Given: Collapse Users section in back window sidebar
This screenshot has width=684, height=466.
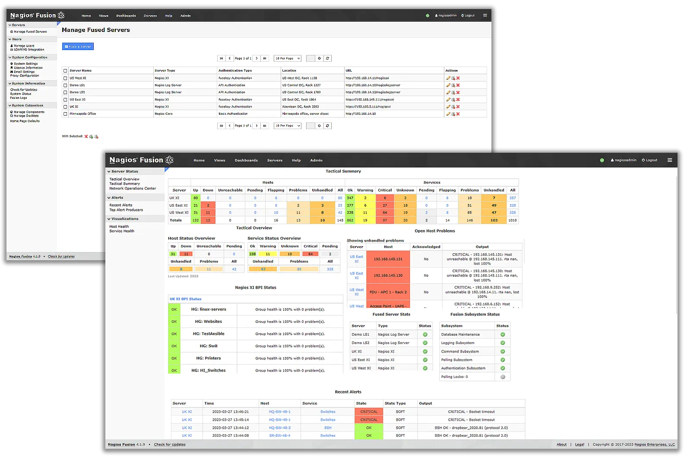Looking at the screenshot, I should tap(32, 39).
